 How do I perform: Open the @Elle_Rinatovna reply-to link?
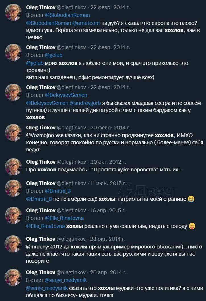pos(64,218)
